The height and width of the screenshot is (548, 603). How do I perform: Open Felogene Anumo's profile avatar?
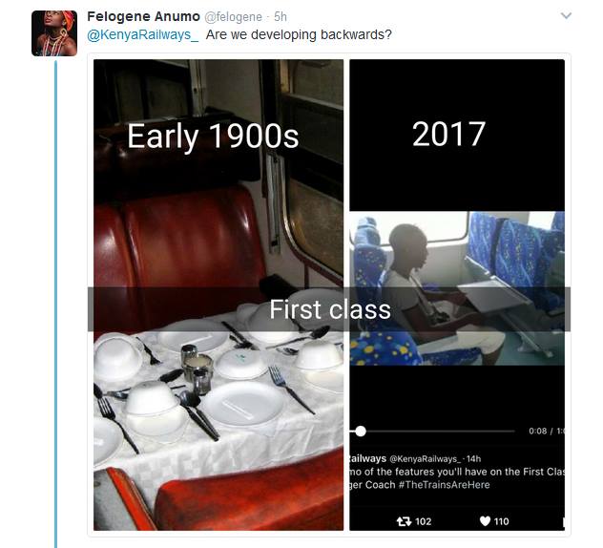(x=54, y=33)
